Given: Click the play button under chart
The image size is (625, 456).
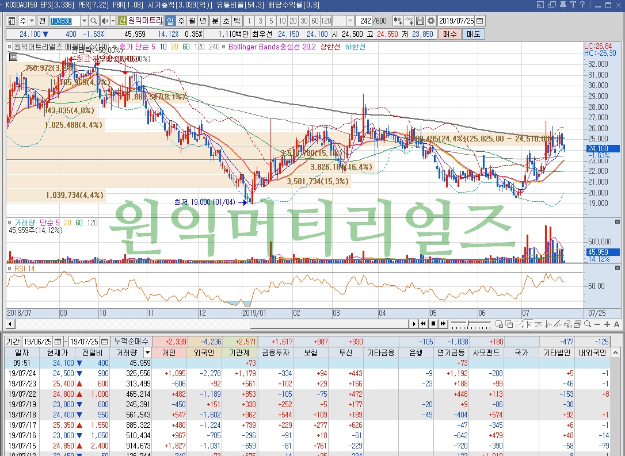Looking at the screenshot, I should [414, 324].
